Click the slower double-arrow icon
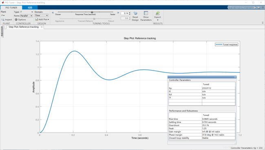265x150 pixels. tap(53, 13)
